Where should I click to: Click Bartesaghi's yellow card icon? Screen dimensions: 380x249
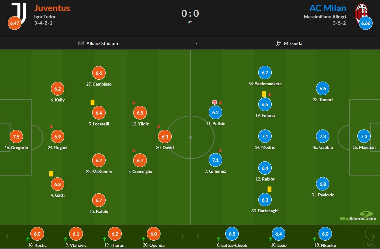(269, 189)
